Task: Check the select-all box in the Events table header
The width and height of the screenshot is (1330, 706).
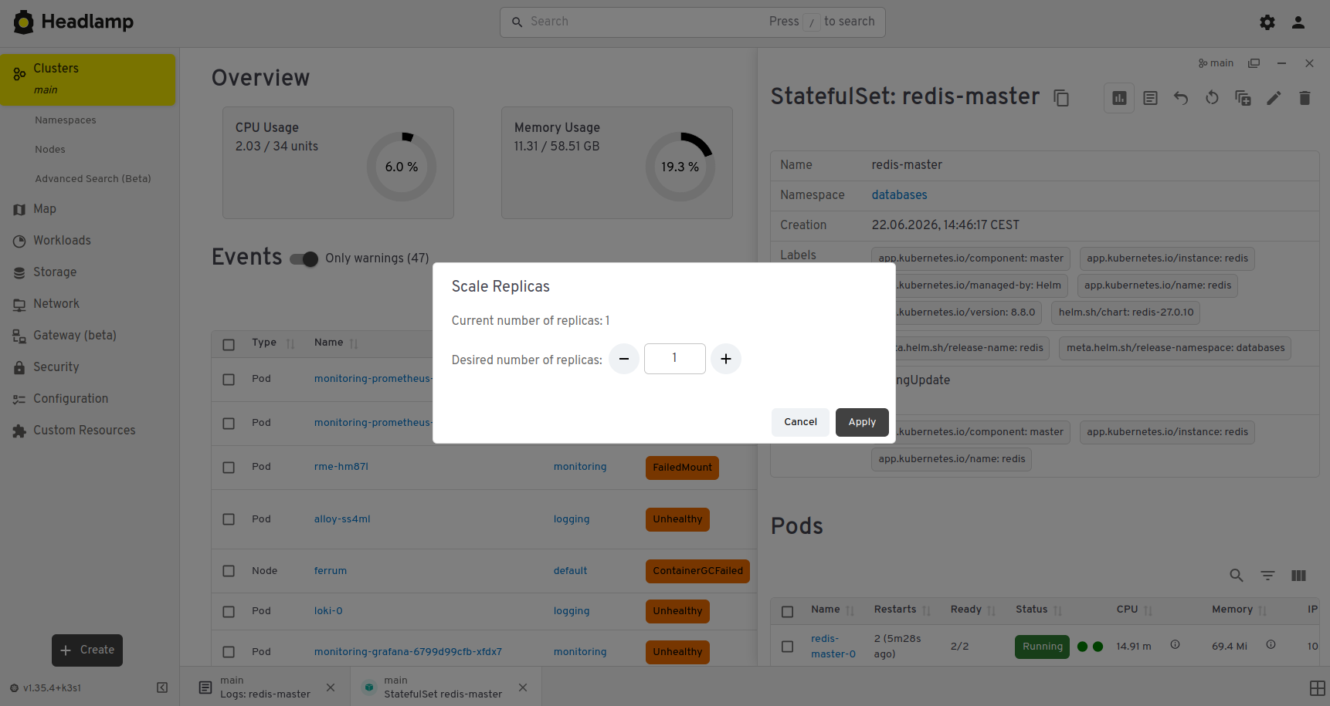Action: 229,345
